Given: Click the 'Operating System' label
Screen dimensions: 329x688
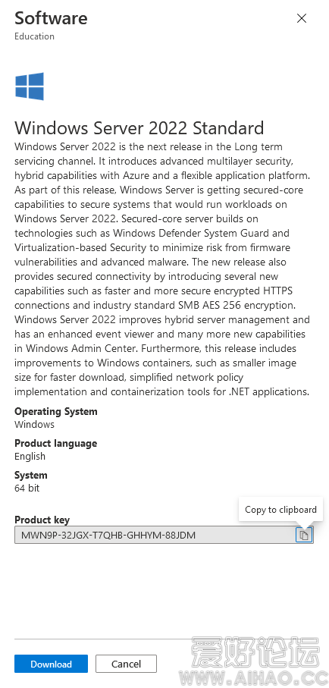Looking at the screenshot, I should [x=55, y=412].
